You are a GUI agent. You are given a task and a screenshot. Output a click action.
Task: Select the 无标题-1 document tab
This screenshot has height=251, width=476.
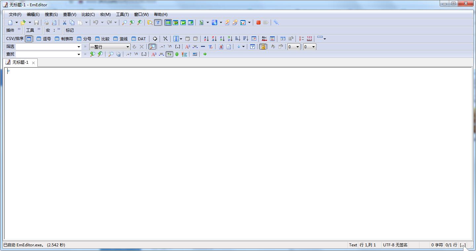click(x=20, y=62)
